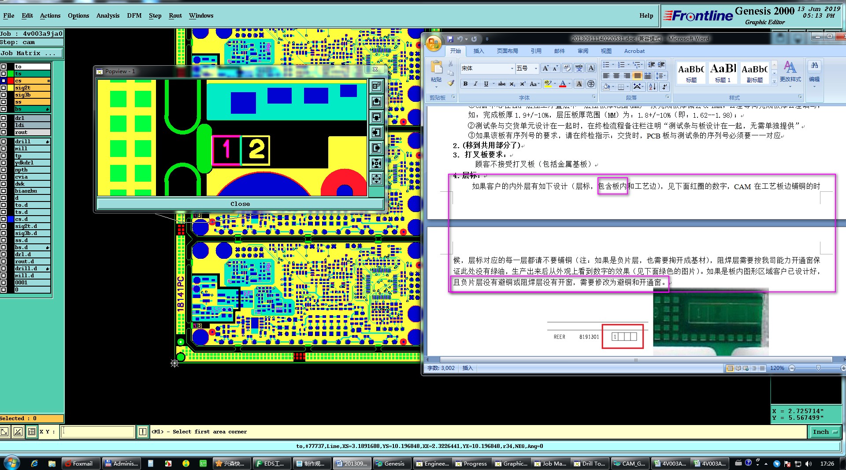
Task: Open the Help menu in Genesis
Action: pyautogui.click(x=646, y=15)
